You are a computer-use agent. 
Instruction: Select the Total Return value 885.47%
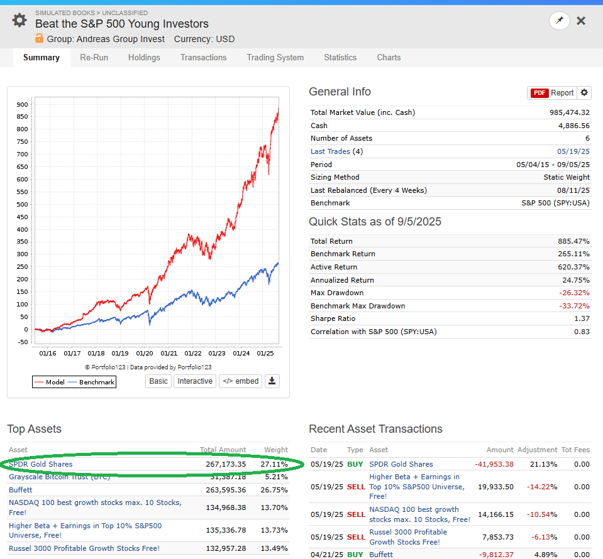[574, 241]
